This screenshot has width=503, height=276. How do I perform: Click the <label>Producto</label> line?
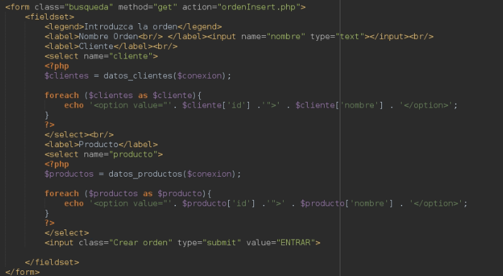pos(101,145)
